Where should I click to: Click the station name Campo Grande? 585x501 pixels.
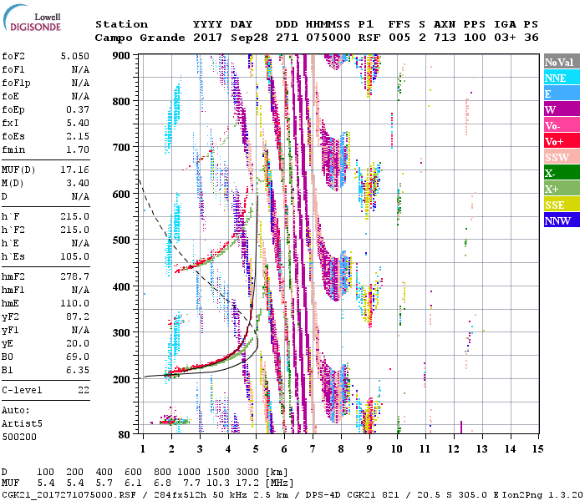(x=140, y=38)
